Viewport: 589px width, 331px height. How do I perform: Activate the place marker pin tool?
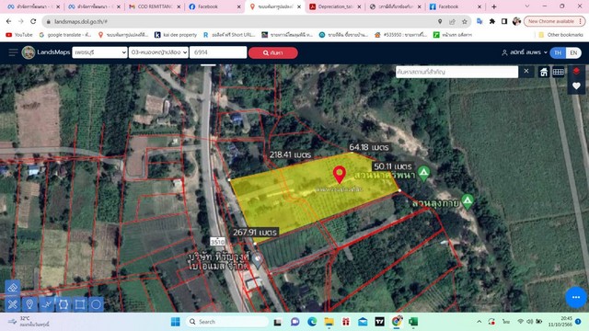coord(29,304)
